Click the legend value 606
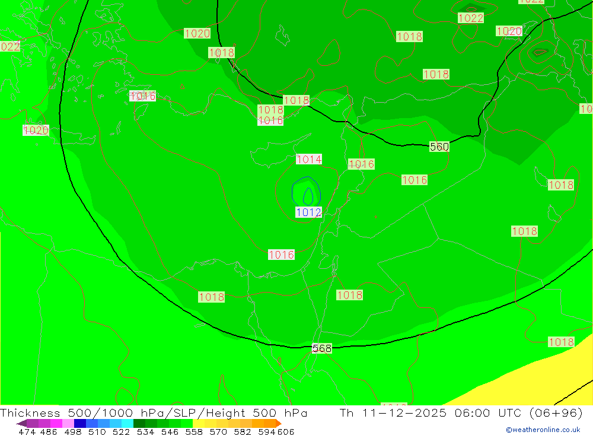This screenshot has width=593, height=435. pyautogui.click(x=286, y=431)
